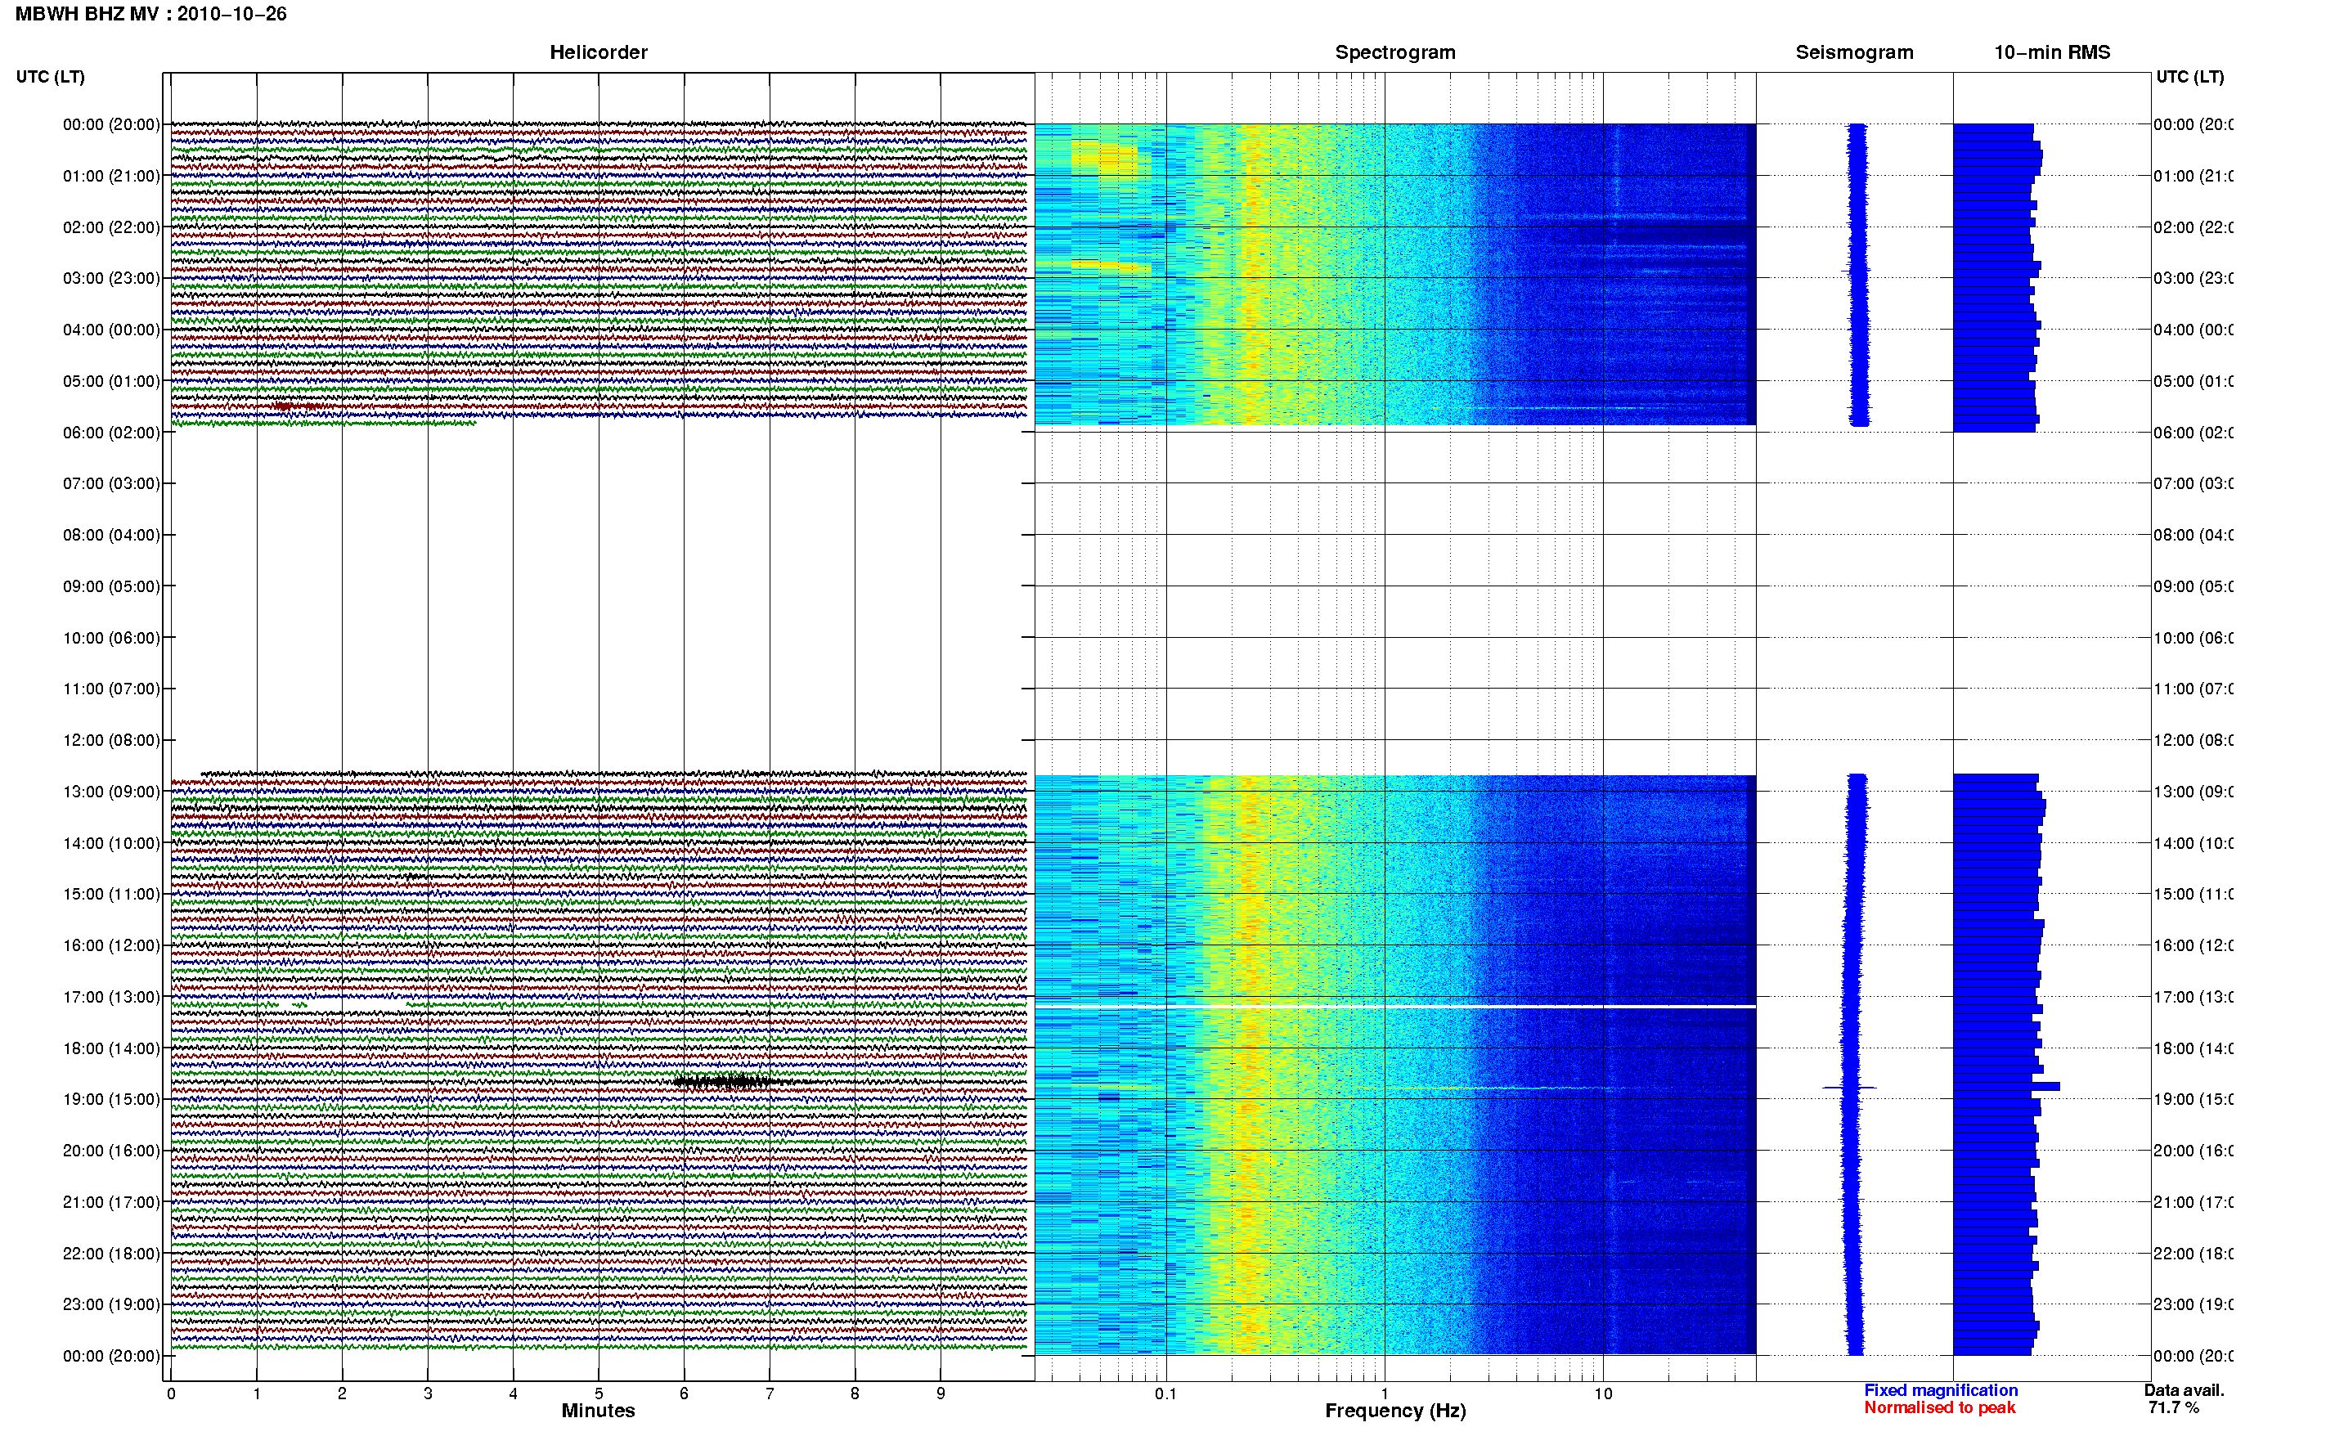This screenshot has width=2326, height=1454.
Task: Click the right 'UTC (LT)' axis label
Action: coord(2189,76)
